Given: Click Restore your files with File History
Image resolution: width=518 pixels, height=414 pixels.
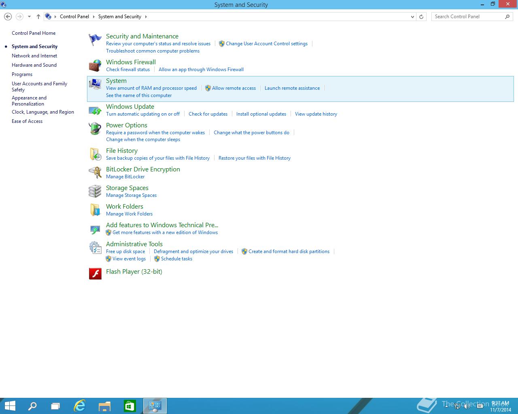Looking at the screenshot, I should pyautogui.click(x=255, y=158).
